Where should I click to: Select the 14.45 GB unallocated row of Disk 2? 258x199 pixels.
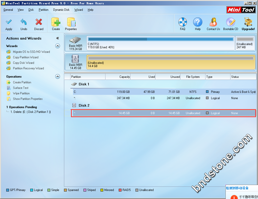(x=163, y=113)
